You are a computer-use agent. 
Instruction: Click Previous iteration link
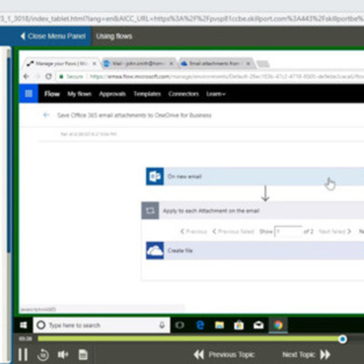(194, 232)
